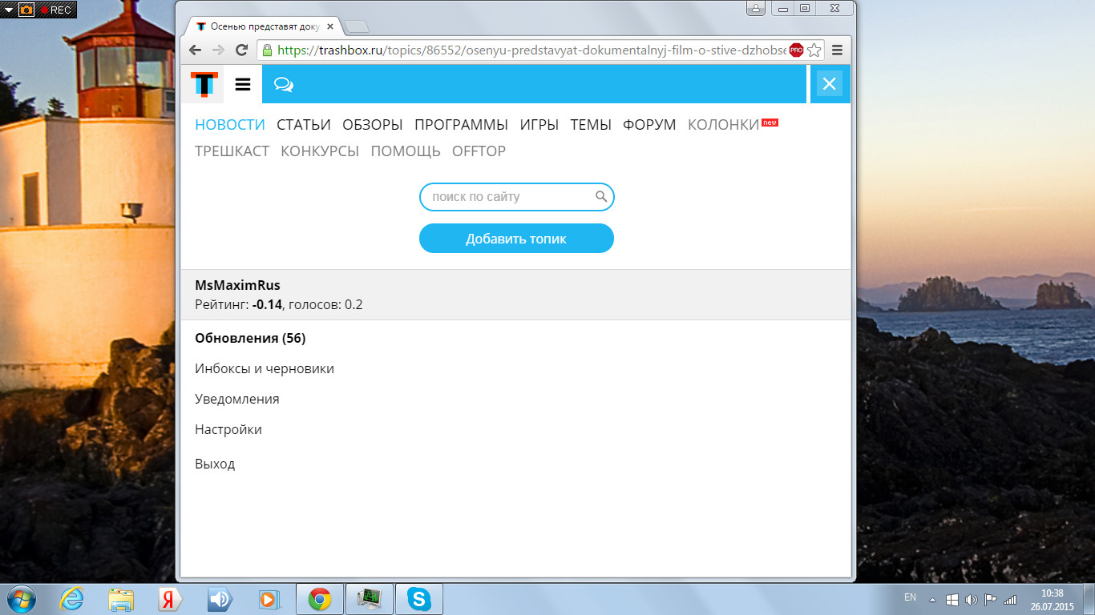
Task: Open the comments chat bubble icon
Action: 283,84
